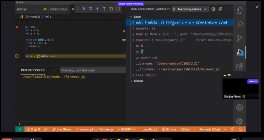264x140 pixels.
Task: Expand the require variable
Action: point(133,40)
